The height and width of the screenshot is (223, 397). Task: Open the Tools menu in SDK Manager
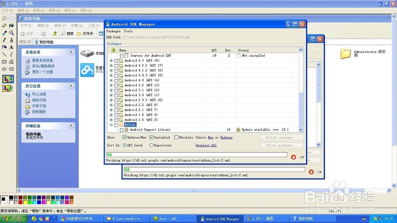pos(128,31)
